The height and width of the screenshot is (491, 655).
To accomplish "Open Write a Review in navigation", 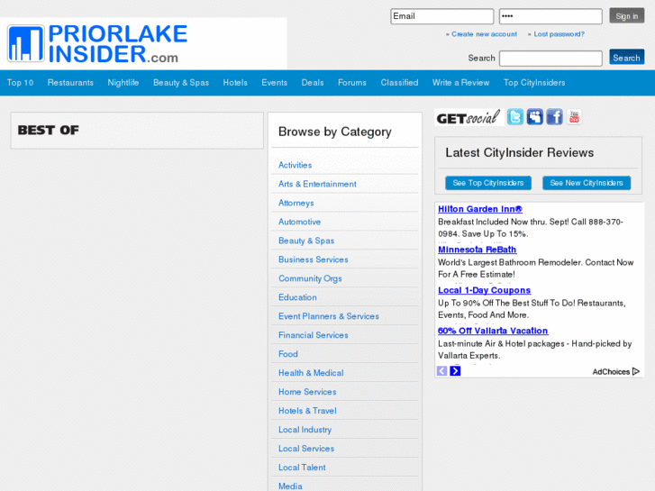I will pyautogui.click(x=460, y=83).
